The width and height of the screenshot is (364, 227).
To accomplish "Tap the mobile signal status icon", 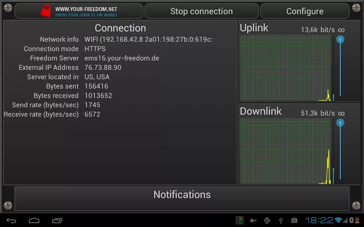I will 345,220.
